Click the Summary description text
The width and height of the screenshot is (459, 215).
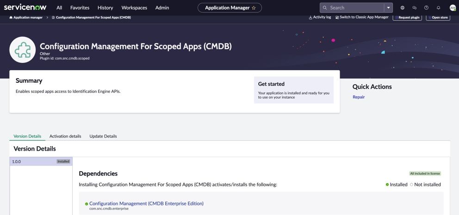pos(68,91)
